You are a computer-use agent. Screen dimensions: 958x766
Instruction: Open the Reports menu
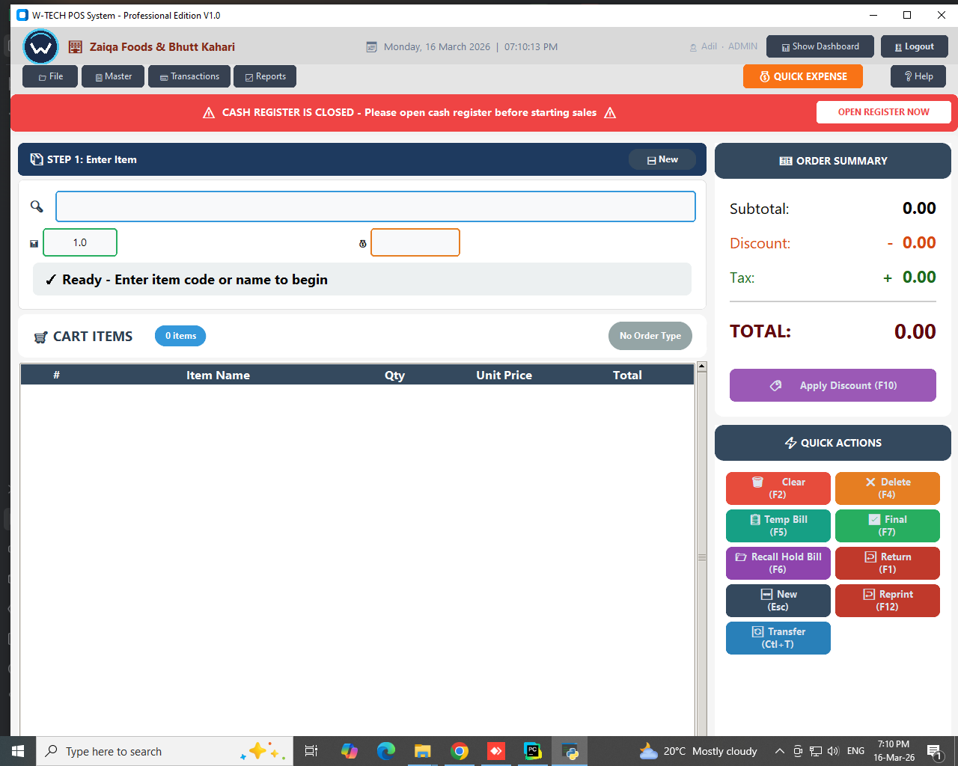[265, 76]
